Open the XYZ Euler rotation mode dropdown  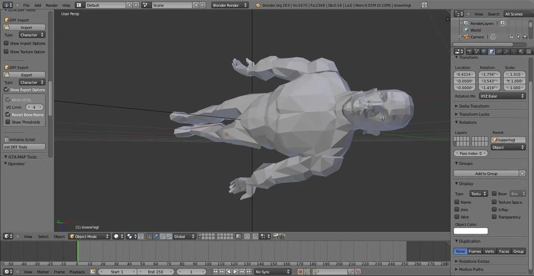502,96
